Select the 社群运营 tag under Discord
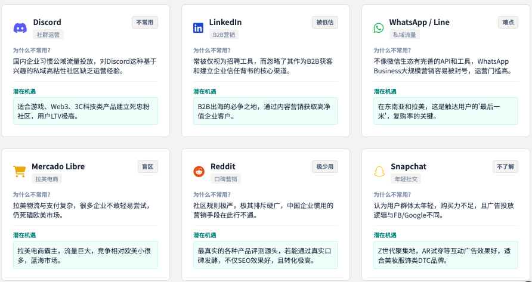Viewport: 532px width, 282px height. tap(48, 35)
